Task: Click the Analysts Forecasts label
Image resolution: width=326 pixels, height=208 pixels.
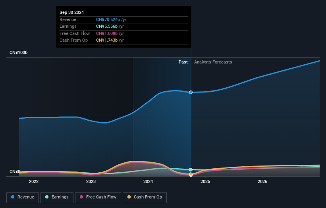Action: coord(213,62)
